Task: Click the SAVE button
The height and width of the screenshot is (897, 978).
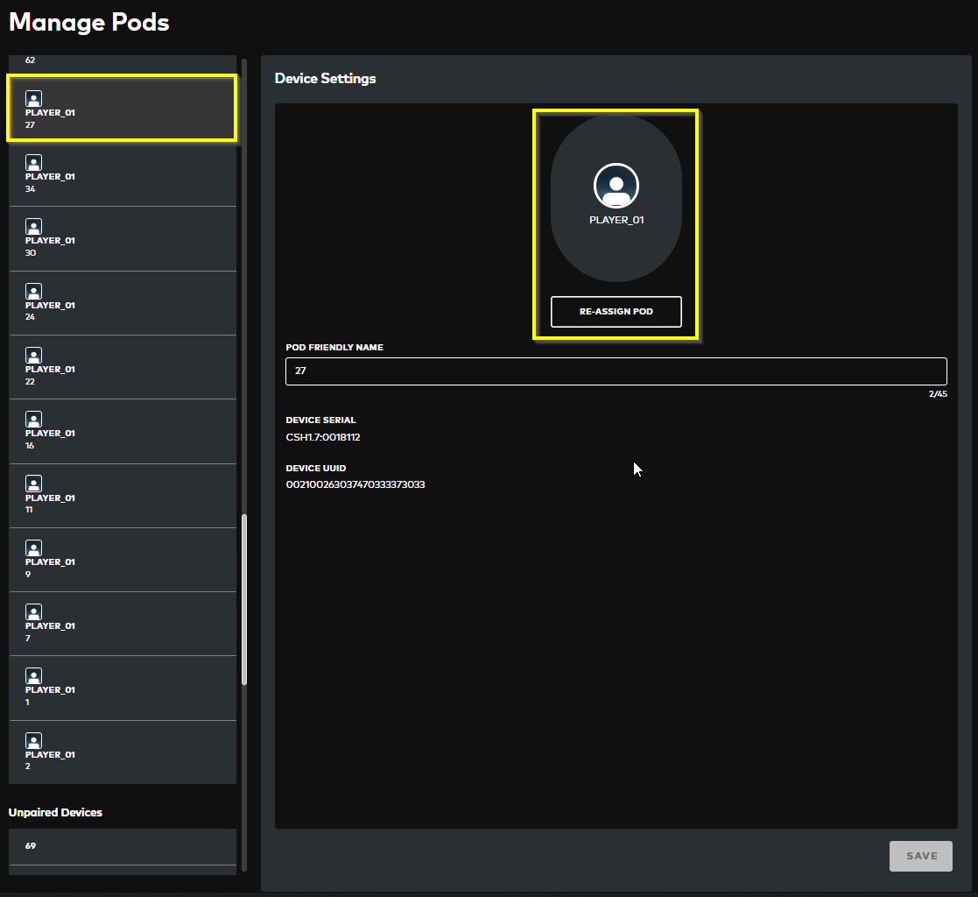Action: click(921, 856)
